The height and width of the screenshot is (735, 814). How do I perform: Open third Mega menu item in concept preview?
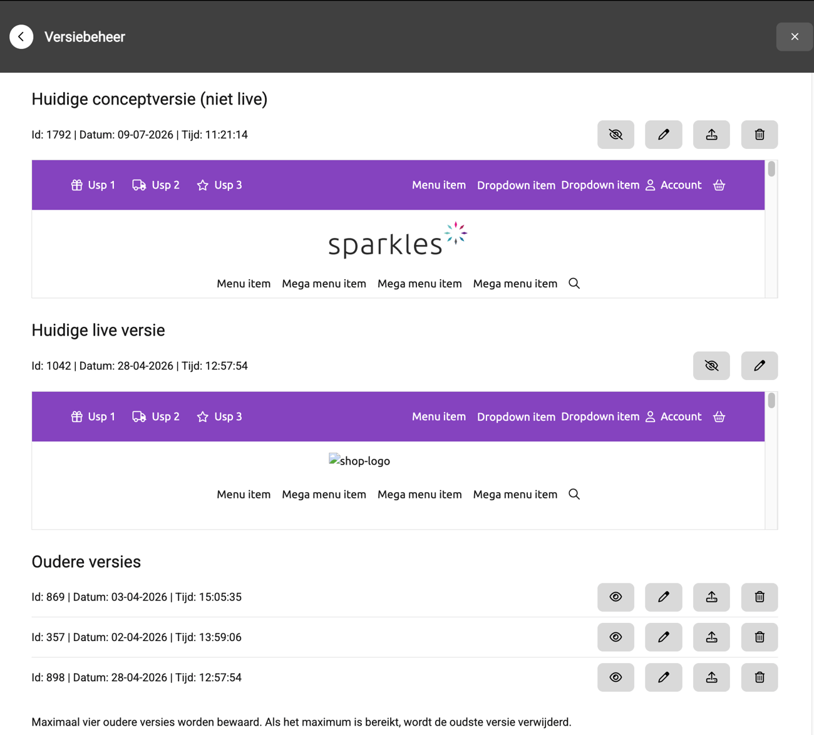pyautogui.click(x=515, y=284)
